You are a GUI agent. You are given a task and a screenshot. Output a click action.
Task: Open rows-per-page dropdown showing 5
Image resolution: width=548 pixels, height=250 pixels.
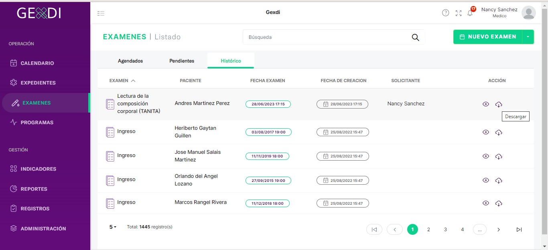pyautogui.click(x=113, y=227)
